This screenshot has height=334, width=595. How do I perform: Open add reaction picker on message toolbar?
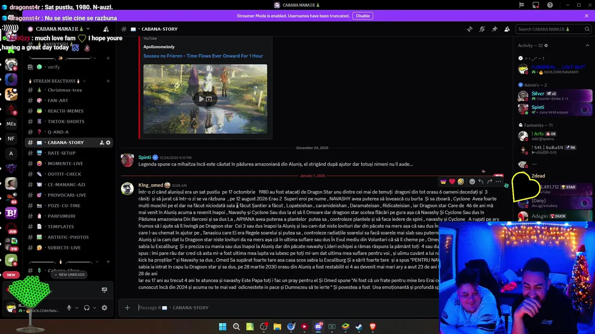point(472,181)
